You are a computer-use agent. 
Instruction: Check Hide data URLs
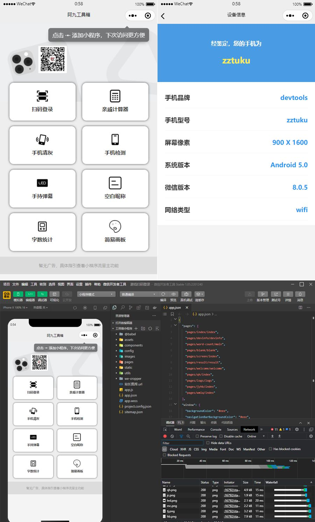point(208,443)
